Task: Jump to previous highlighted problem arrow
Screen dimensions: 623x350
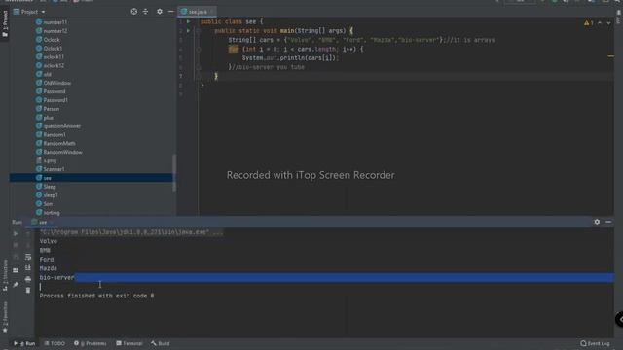Action: pos(600,23)
